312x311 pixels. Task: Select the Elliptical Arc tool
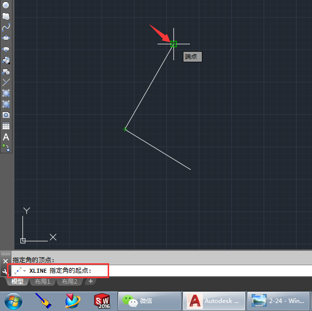6,49
